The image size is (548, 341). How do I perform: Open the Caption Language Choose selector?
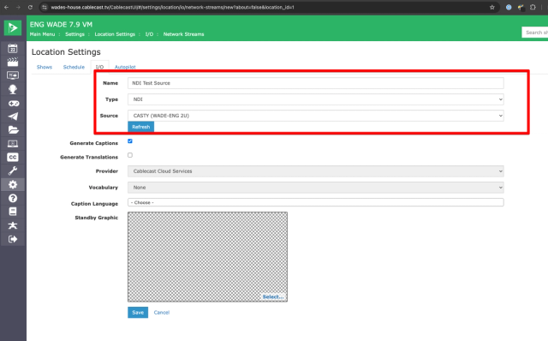(x=316, y=202)
